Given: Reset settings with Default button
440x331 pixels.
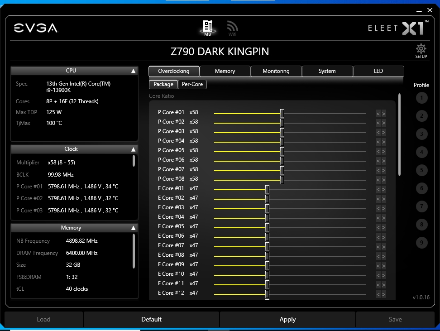Looking at the screenshot, I should (151, 320).
